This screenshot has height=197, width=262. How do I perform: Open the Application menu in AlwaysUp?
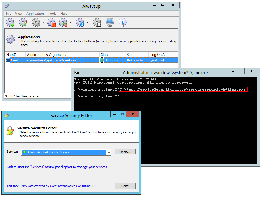(x=35, y=14)
